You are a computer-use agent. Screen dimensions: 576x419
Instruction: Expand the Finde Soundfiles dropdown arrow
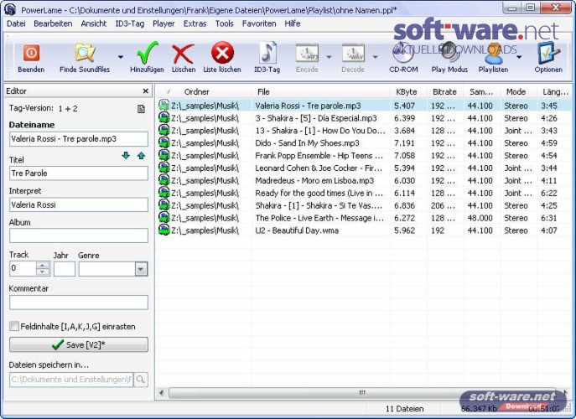[x=121, y=57]
